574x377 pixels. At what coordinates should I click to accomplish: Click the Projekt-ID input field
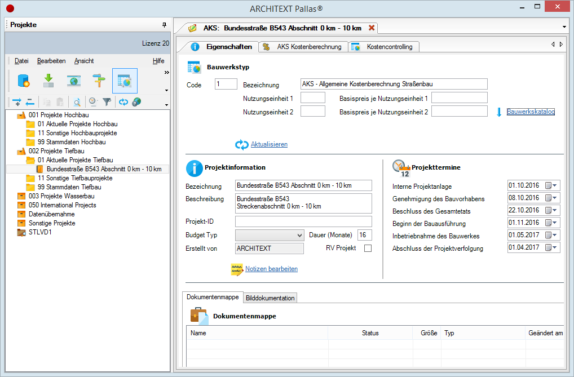(303, 221)
